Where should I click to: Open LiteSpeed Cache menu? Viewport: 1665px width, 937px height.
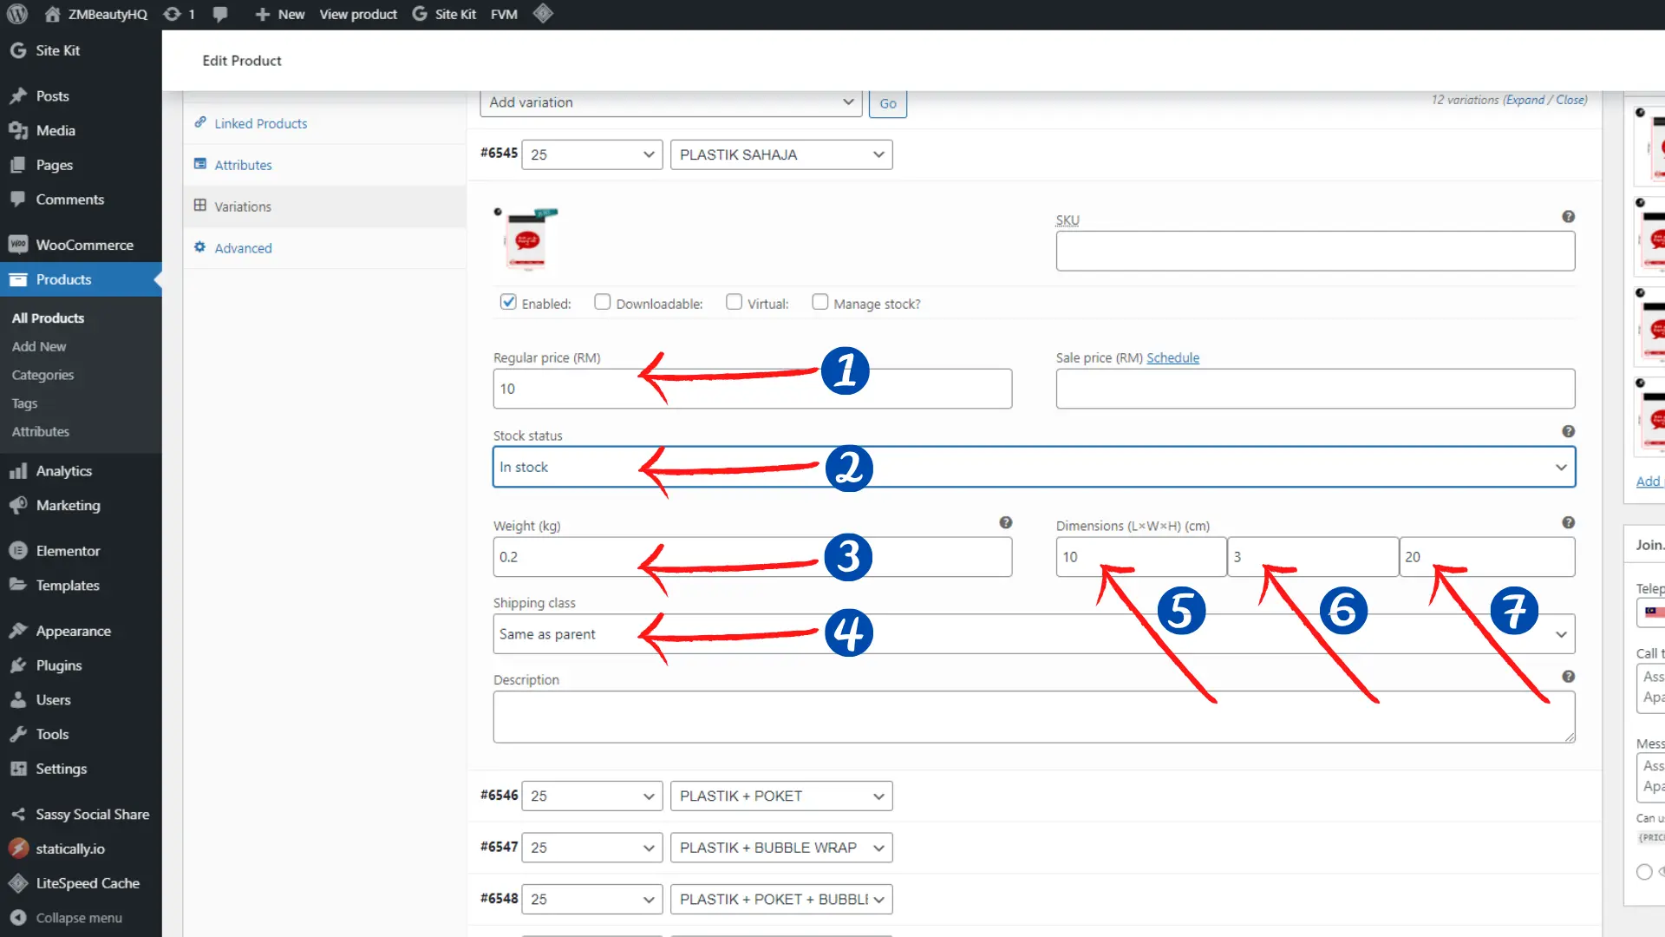click(81, 883)
